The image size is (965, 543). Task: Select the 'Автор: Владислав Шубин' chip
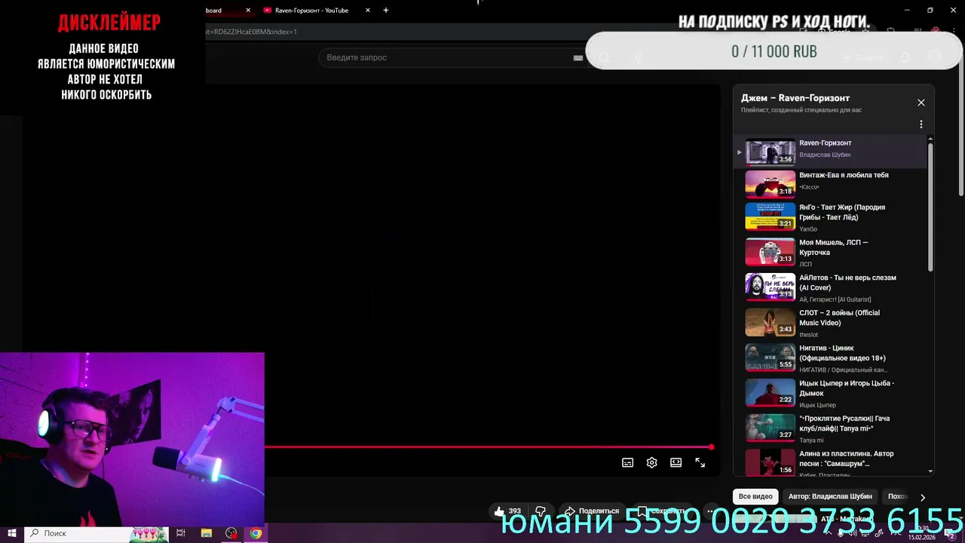point(830,497)
